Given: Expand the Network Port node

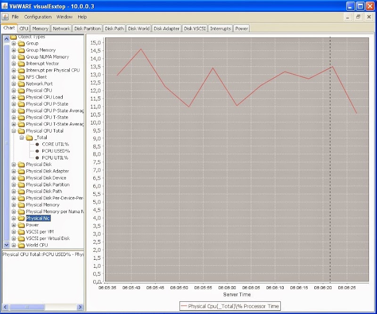Looking at the screenshot, I should tap(14, 84).
